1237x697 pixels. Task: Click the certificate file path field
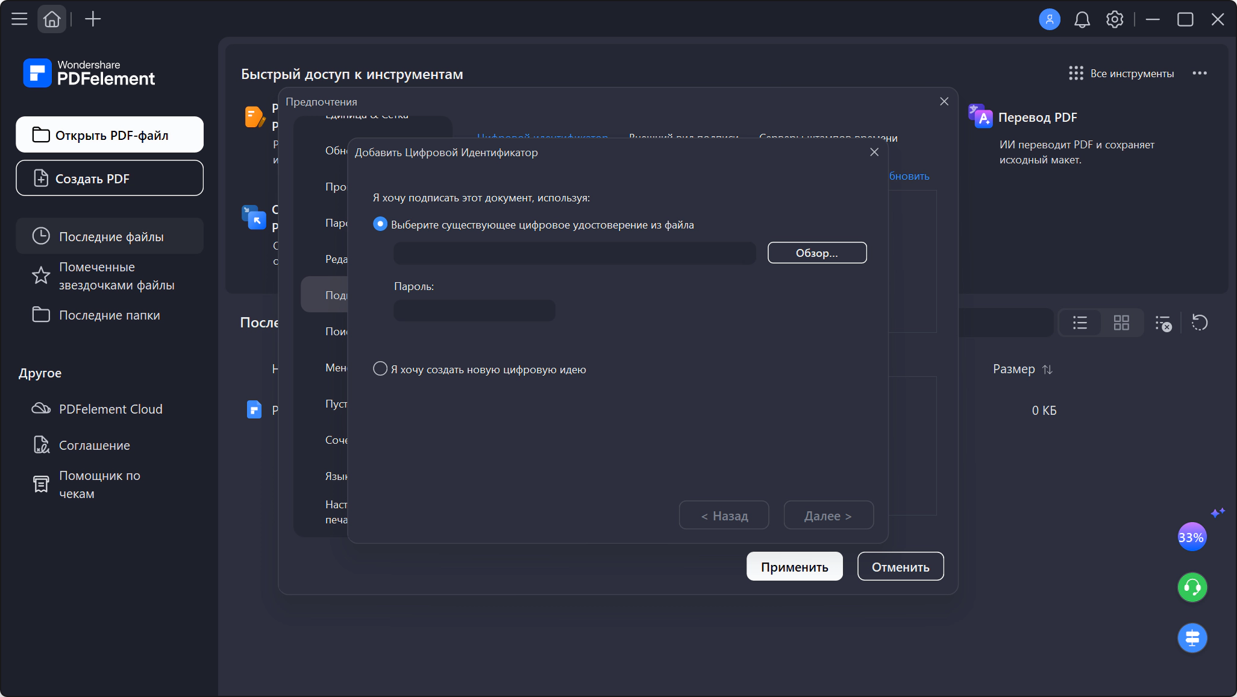(575, 253)
